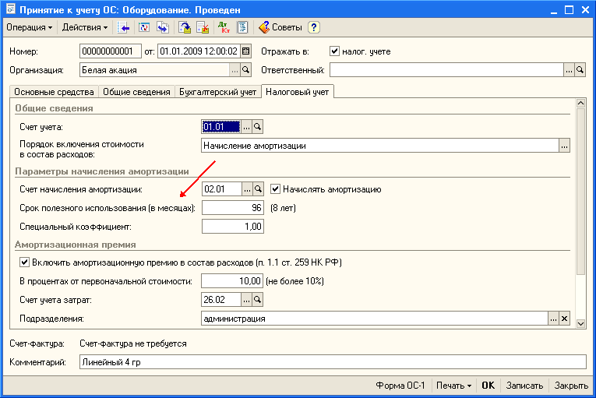Show Дт/Кт document postings

pos(224,27)
